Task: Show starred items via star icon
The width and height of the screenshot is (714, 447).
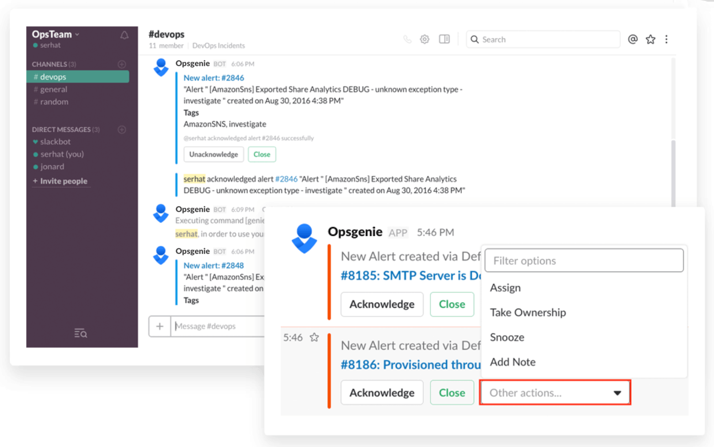Action: click(650, 39)
